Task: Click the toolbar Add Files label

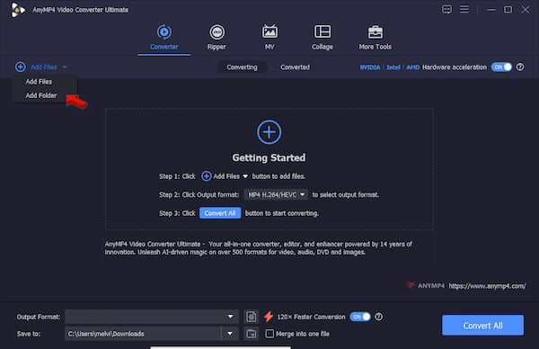Action: [x=44, y=67]
